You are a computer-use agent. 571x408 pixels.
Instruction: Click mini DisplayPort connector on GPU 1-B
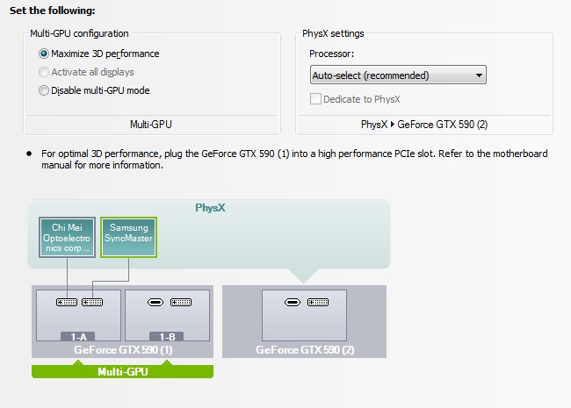pos(155,302)
